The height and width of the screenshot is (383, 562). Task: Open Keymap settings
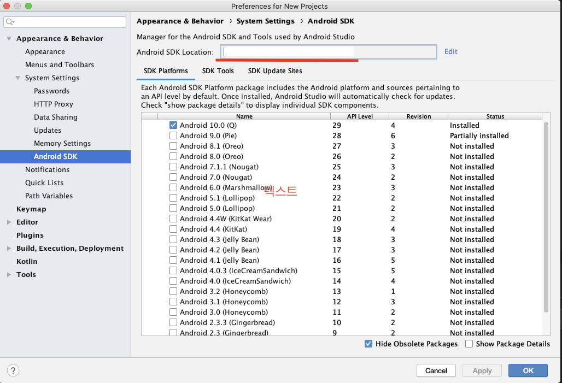[31, 209]
